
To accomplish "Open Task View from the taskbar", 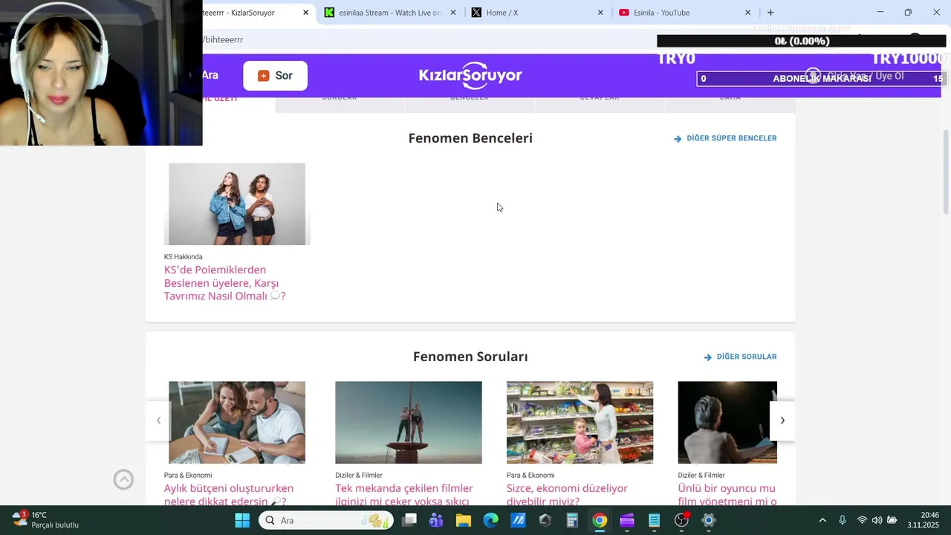I will [x=409, y=520].
